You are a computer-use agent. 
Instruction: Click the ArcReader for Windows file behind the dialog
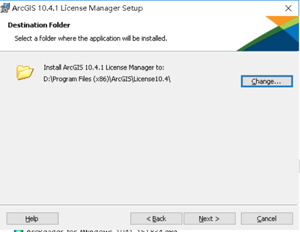pos(95,230)
